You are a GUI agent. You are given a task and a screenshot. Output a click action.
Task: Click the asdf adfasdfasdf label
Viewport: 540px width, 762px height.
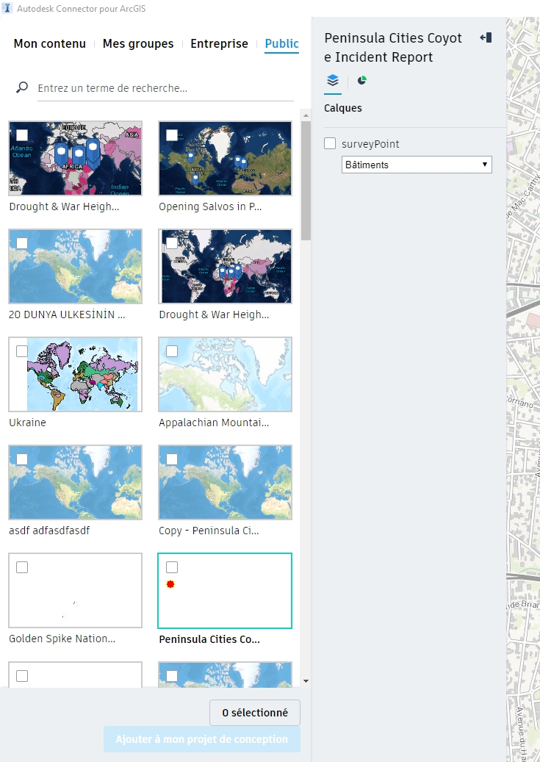[49, 531]
